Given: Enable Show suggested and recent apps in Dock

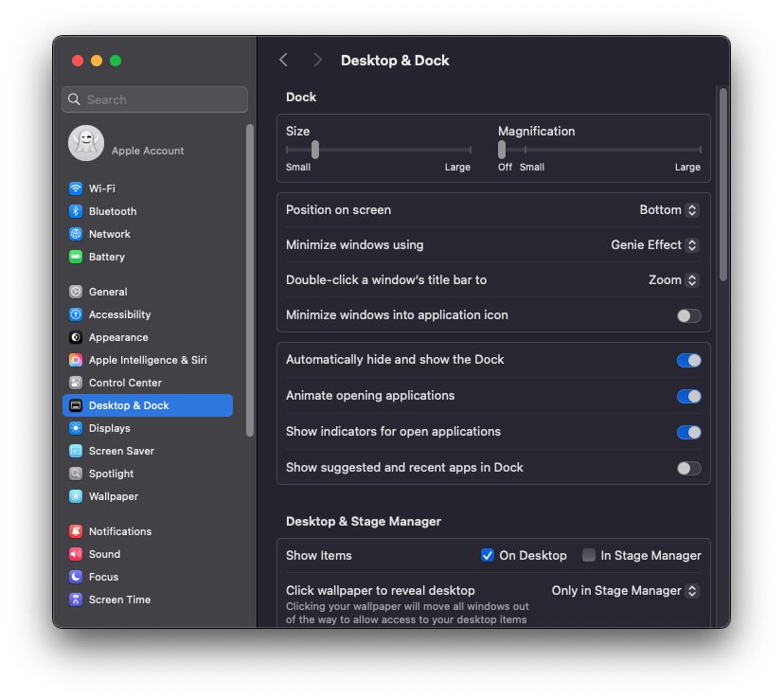Looking at the screenshot, I should [688, 468].
